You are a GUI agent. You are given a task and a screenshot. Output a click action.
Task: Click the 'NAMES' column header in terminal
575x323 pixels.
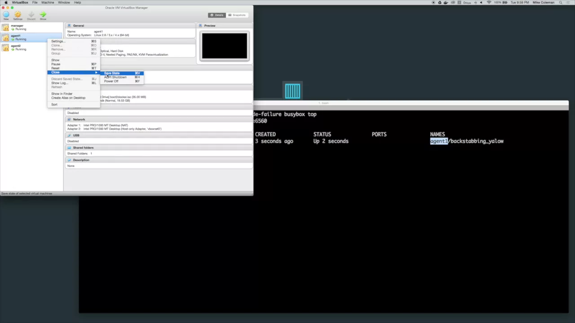tap(438, 134)
